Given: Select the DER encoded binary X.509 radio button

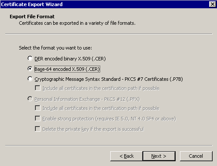Looking at the screenshot, I should [30, 58].
